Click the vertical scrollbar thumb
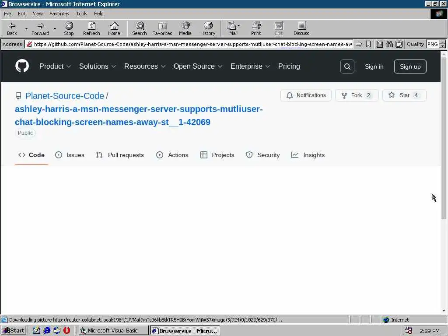 pos(444,138)
